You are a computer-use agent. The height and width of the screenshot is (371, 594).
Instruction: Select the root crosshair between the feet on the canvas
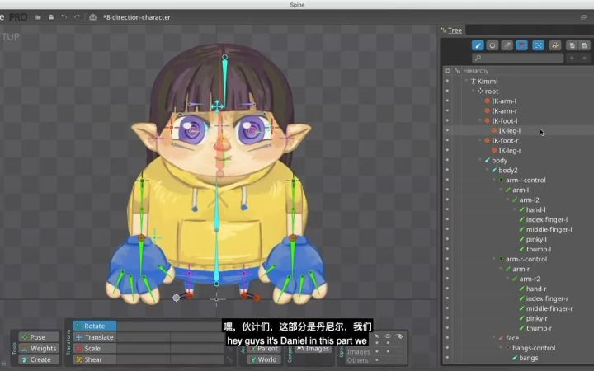216,299
